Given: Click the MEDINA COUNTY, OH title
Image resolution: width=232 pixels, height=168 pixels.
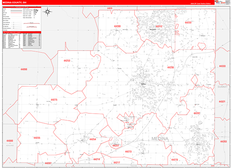Looking at the screenshot, I should pos(14,3).
